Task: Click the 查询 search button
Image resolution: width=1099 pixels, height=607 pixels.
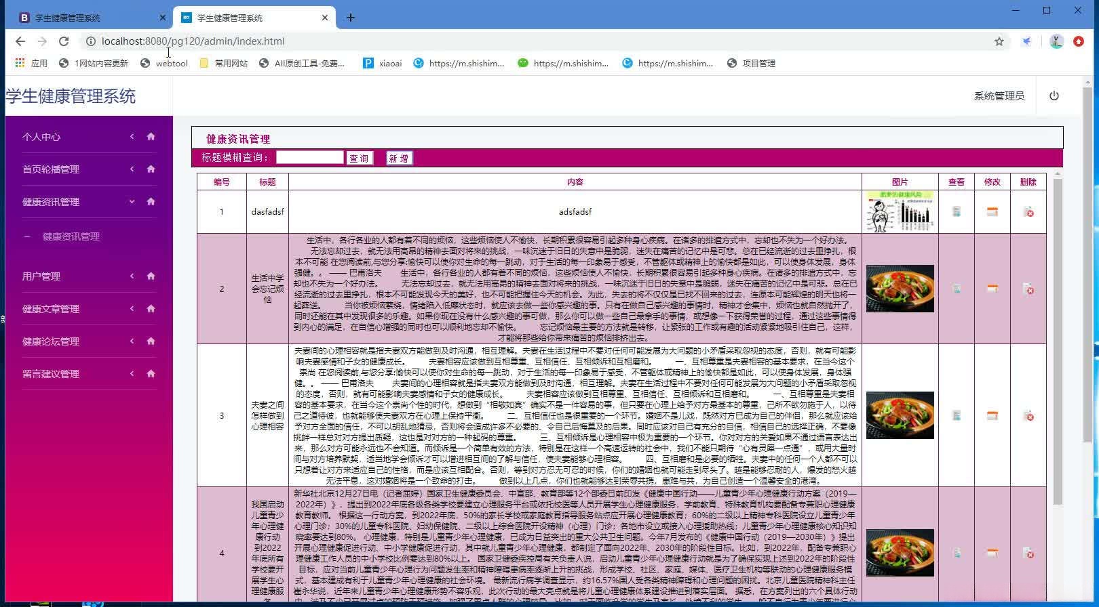Action: (x=359, y=159)
